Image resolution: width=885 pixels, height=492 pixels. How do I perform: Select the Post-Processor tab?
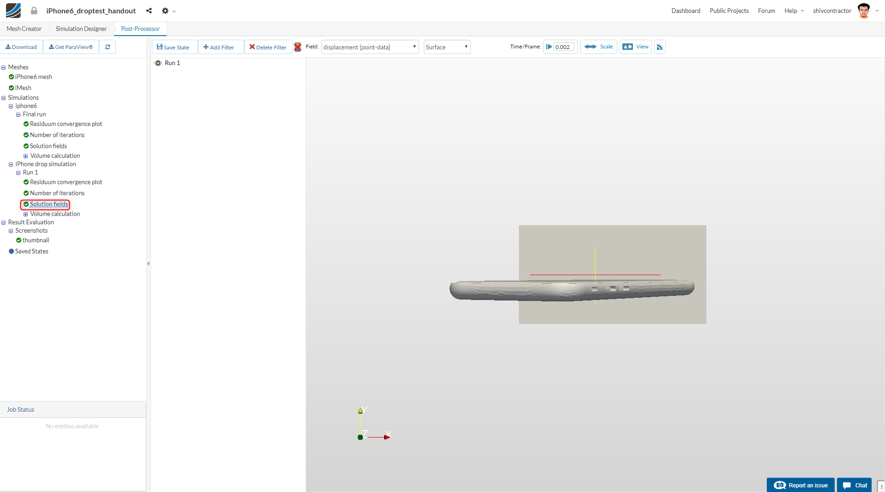coord(140,29)
